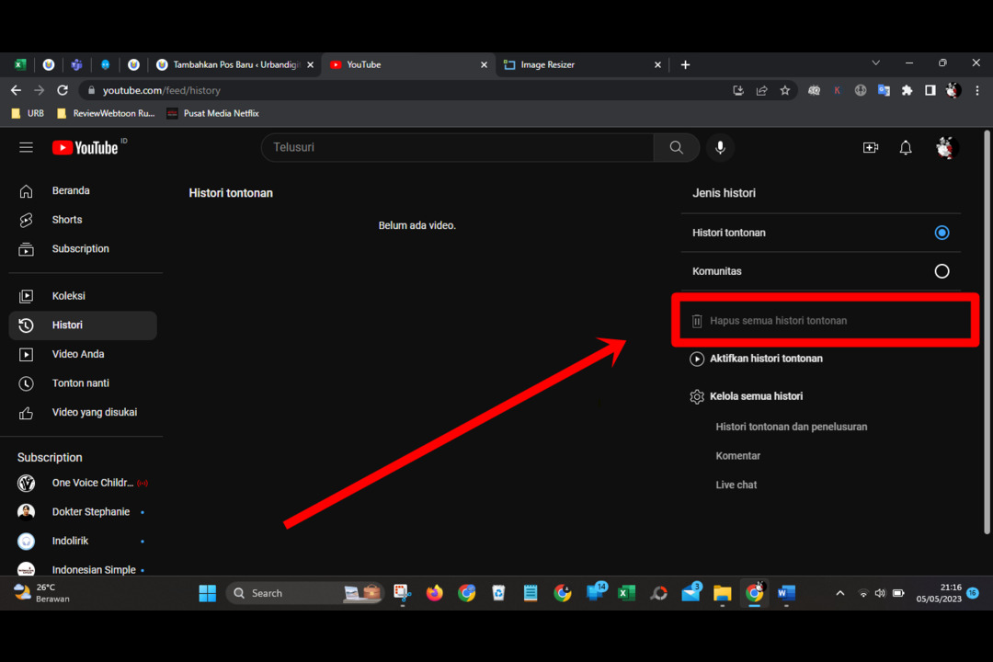The image size is (993, 662).
Task: Open Video Anda in the sidebar
Action: 83,354
